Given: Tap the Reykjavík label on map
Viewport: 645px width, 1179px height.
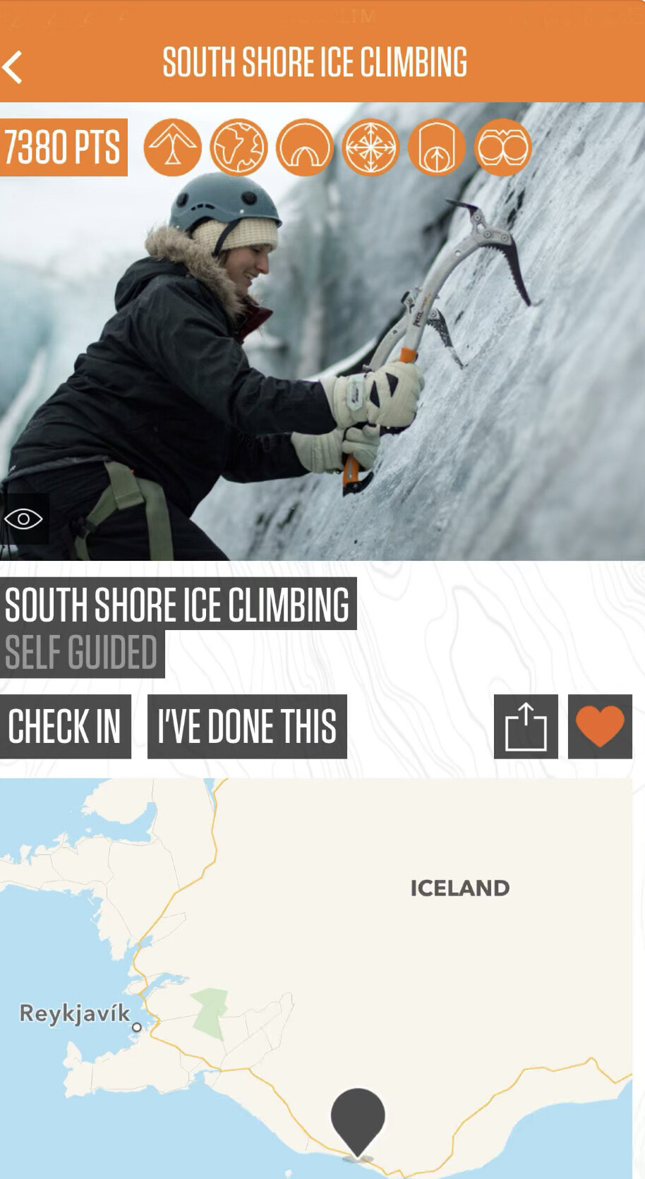Looking at the screenshot, I should (75, 1014).
